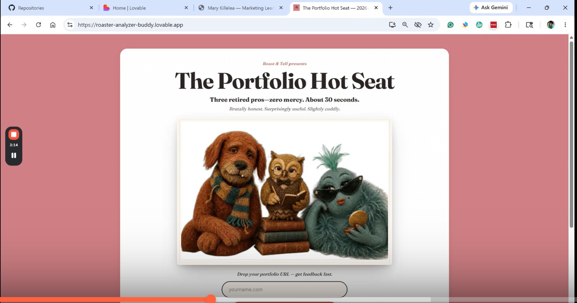Screen dimensions: 577x303
Task: Click the install app icon in address bar
Action: click(392, 25)
